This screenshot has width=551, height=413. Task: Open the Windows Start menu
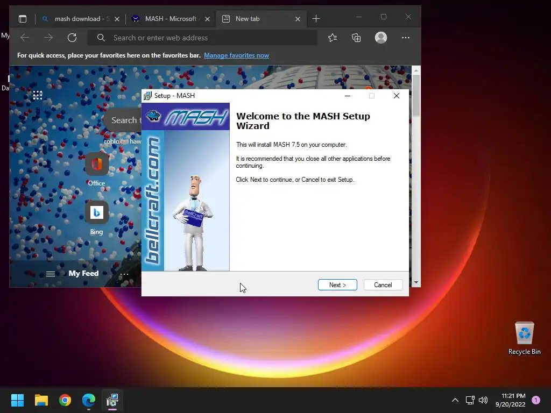click(17, 400)
